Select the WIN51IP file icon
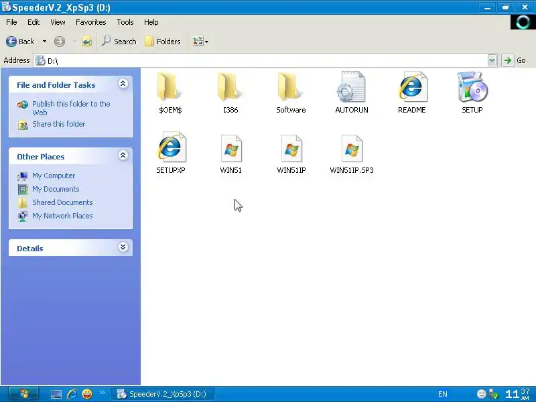Viewport: 536px width, 402px height. click(x=291, y=148)
